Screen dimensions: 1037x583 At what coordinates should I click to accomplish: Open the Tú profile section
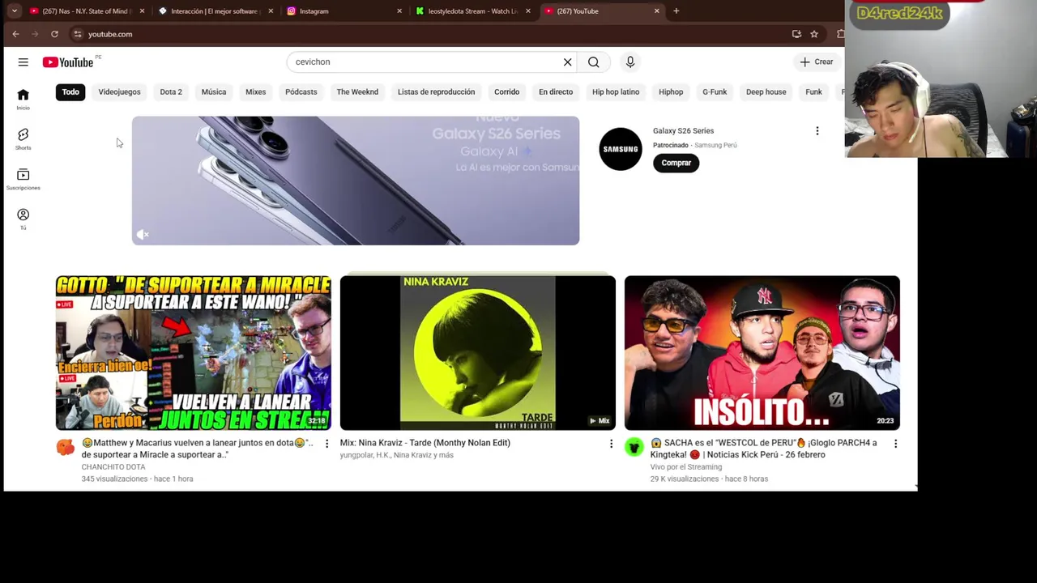(23, 219)
